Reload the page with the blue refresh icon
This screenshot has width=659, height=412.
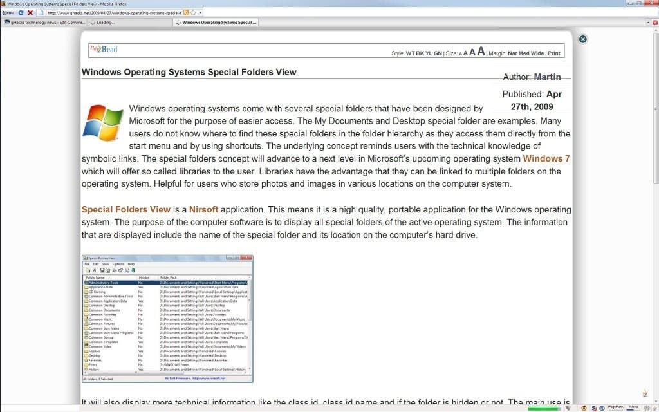(21, 13)
